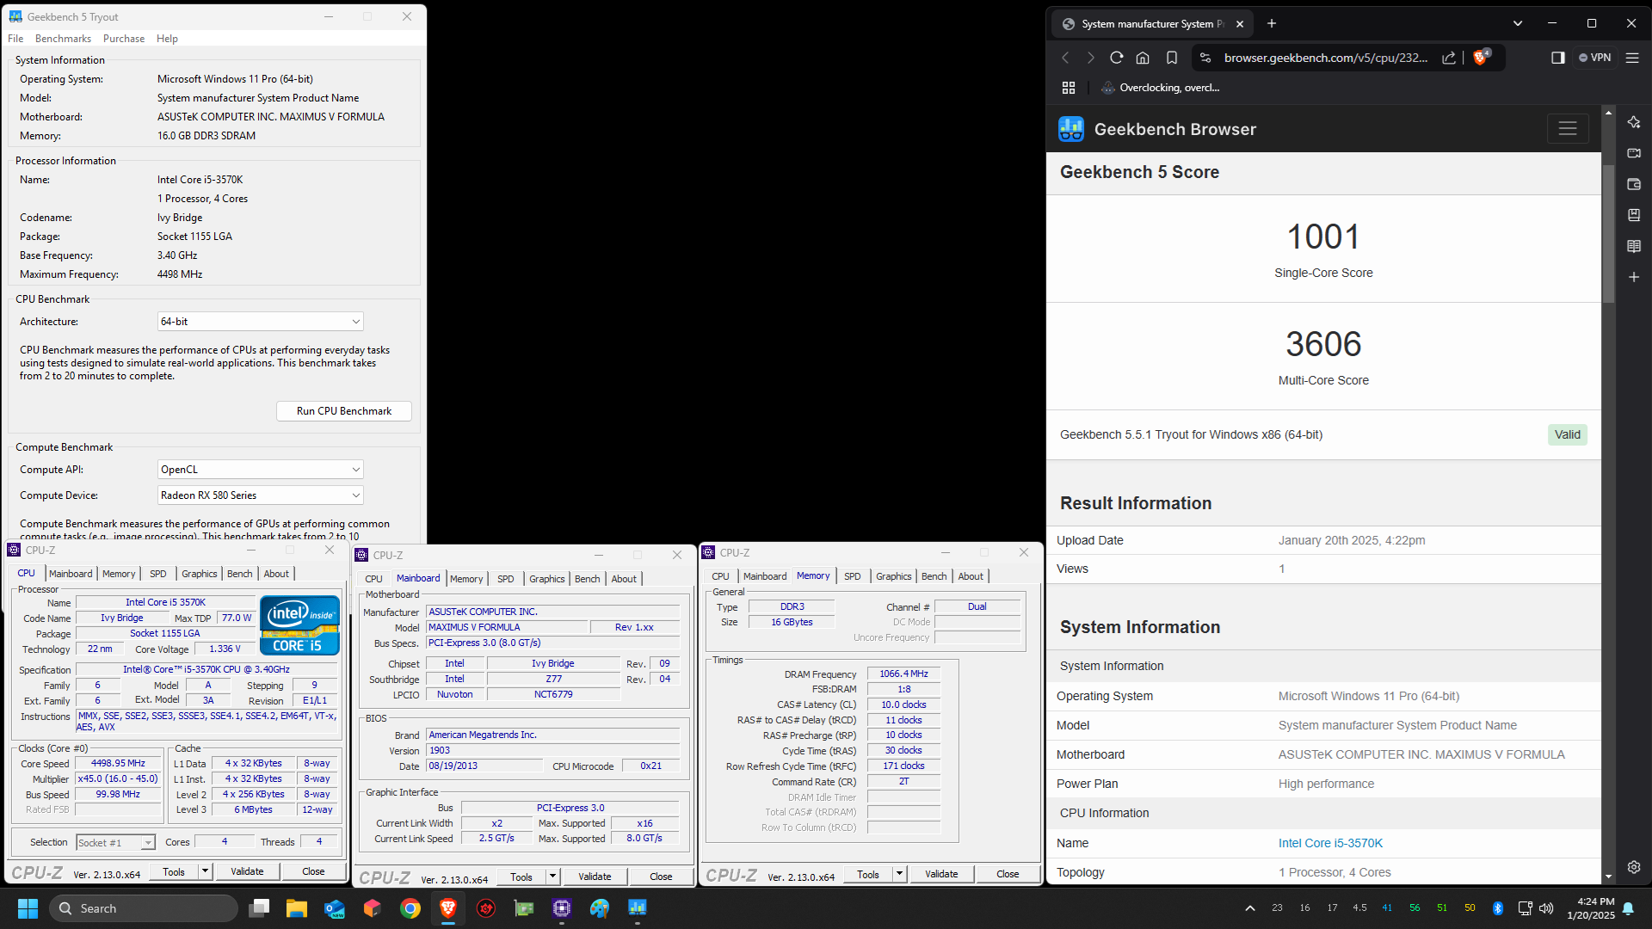Open sidebar settings gear icon
1652x929 pixels.
(1634, 867)
